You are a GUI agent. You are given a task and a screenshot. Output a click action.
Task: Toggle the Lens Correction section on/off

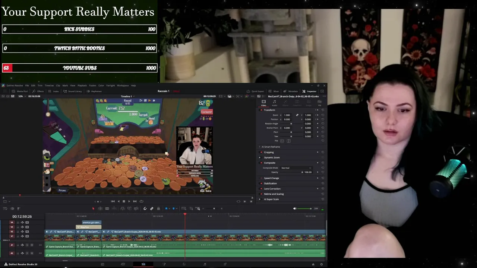[x=261, y=188]
